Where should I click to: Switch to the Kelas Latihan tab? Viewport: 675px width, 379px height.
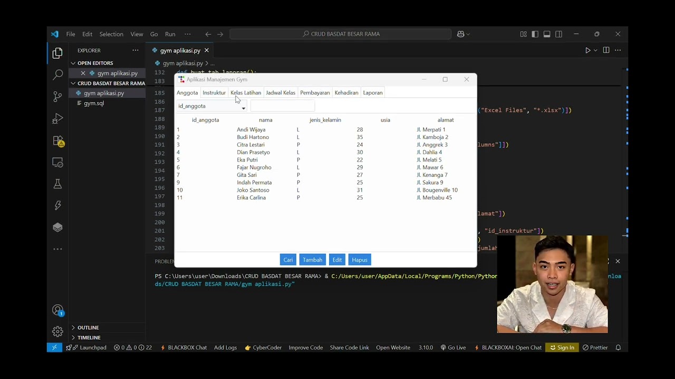[x=246, y=93]
